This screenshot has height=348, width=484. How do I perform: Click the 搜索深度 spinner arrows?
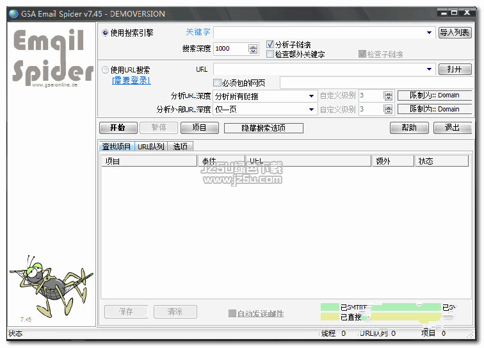click(x=253, y=49)
